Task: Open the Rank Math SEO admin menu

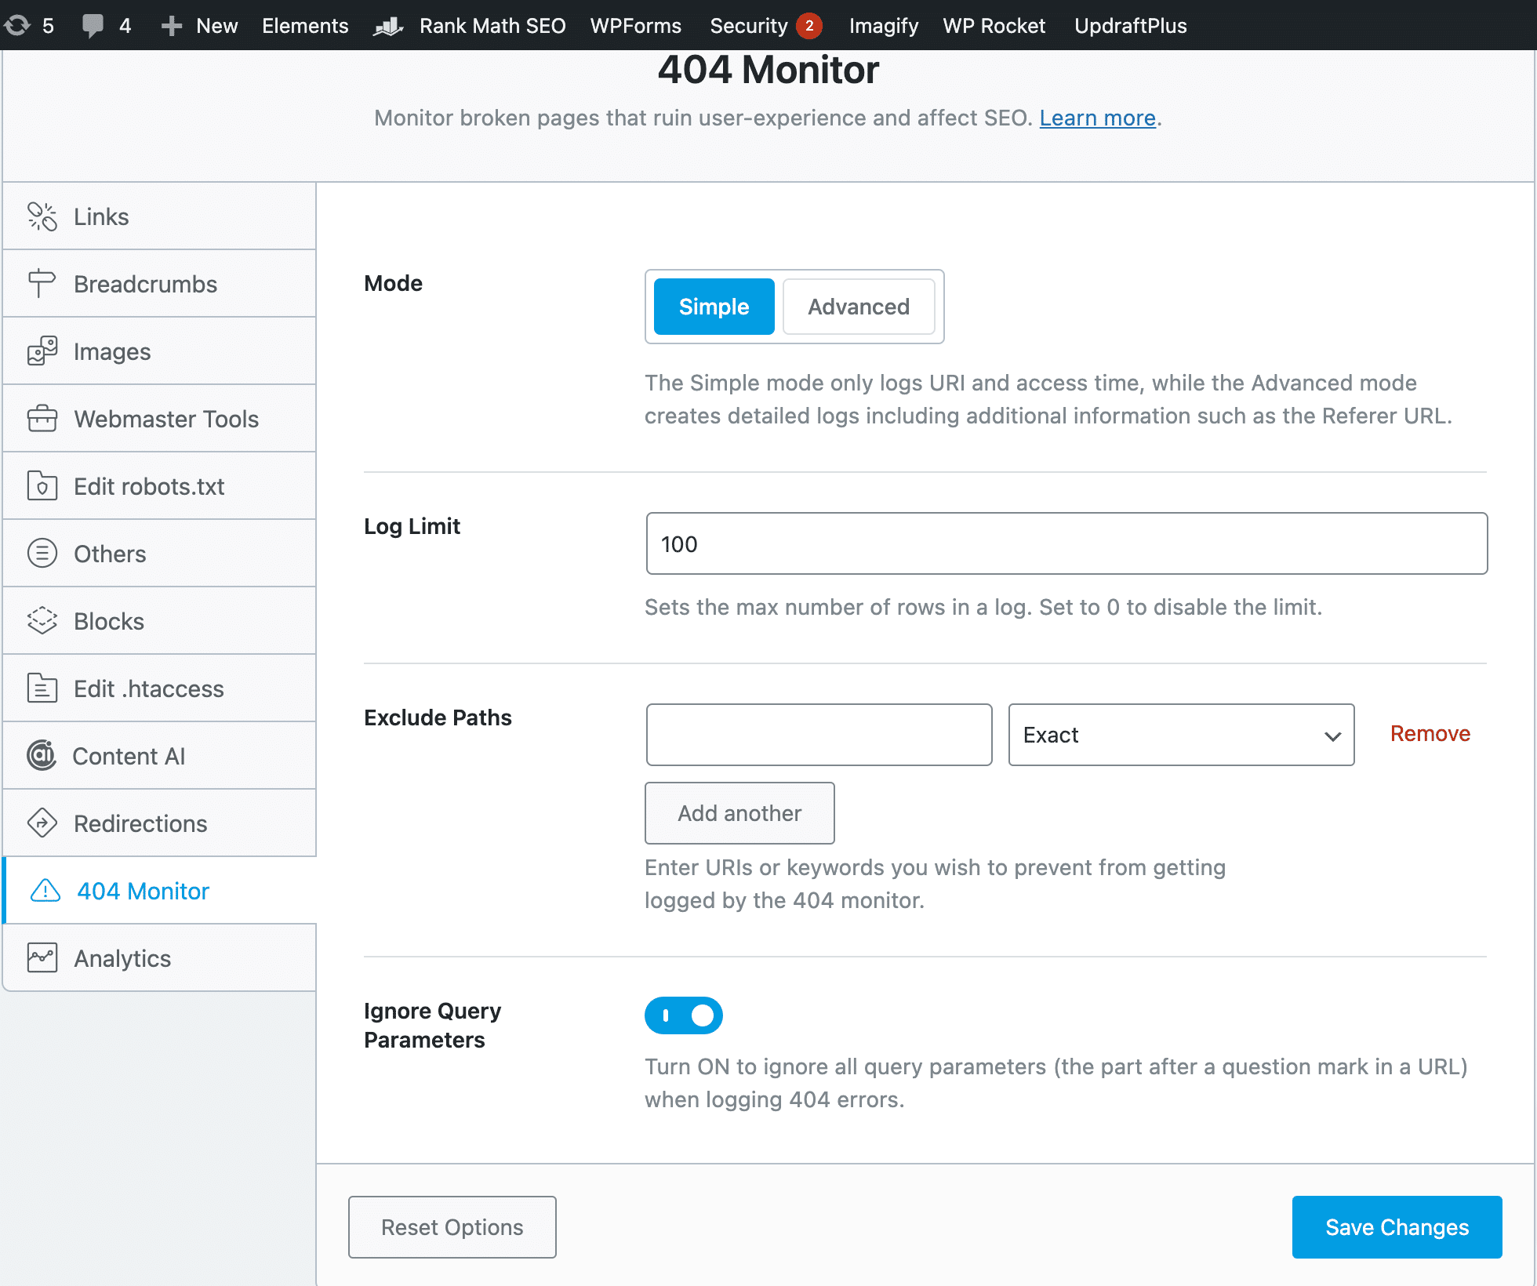Action: coord(492,25)
